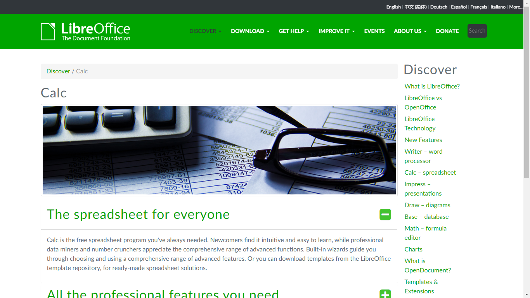Open 'Charts' sidebar link
The width and height of the screenshot is (530, 298).
[414, 249]
